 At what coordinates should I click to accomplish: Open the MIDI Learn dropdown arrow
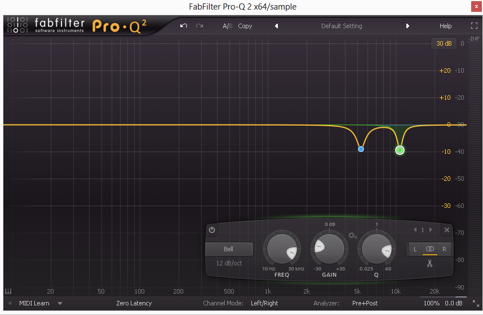click(x=60, y=303)
